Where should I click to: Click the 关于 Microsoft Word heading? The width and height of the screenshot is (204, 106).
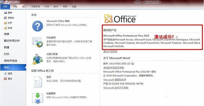click(x=116, y=58)
